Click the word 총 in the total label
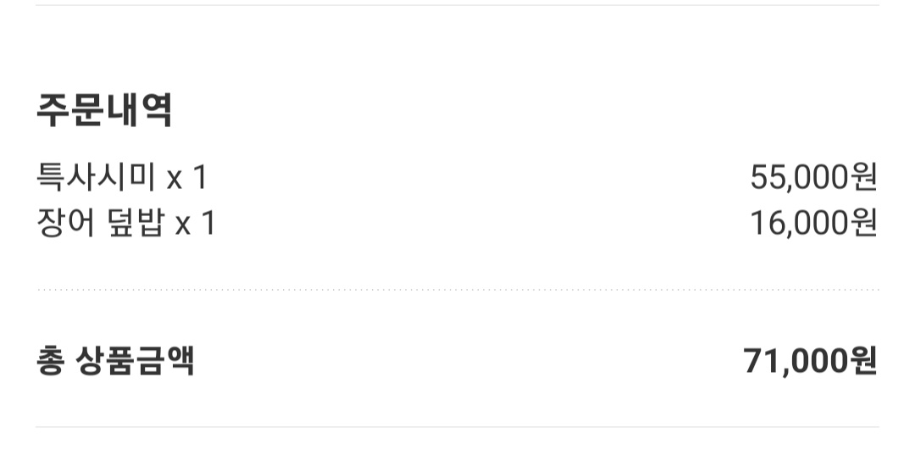The height and width of the screenshot is (472, 915). click(x=50, y=360)
